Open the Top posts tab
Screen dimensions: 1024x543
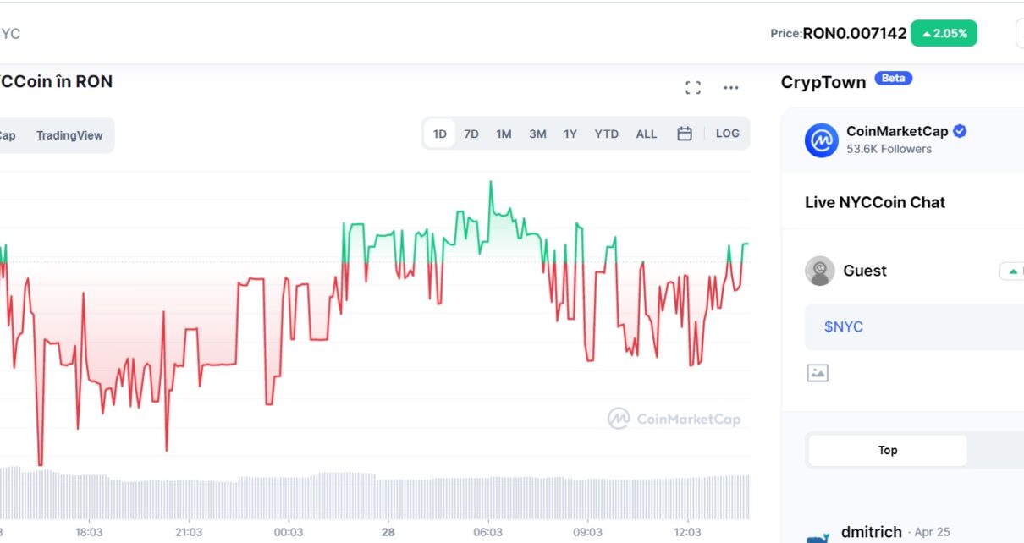pos(888,450)
